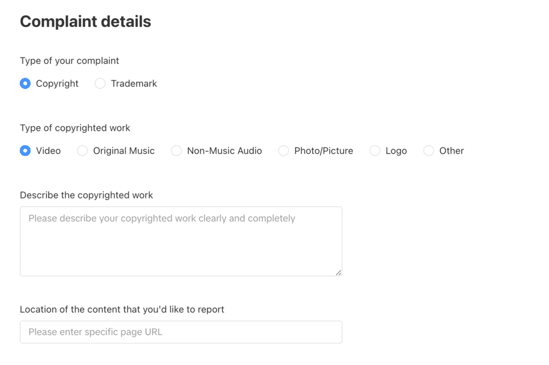Choose Other as copyrighted work type
549x365 pixels.
click(428, 151)
